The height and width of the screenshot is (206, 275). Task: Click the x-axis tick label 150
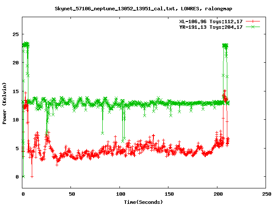pyautogui.click(x=169, y=194)
